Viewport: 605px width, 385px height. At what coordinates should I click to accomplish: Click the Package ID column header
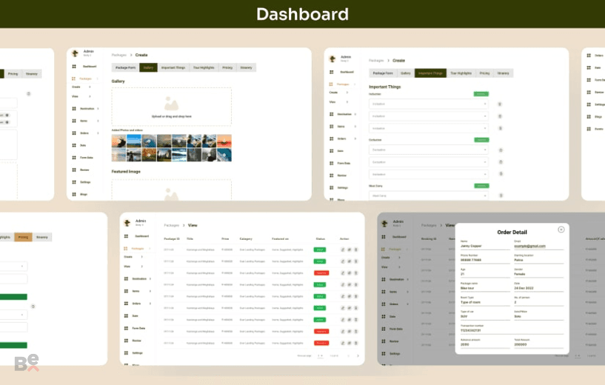point(172,239)
